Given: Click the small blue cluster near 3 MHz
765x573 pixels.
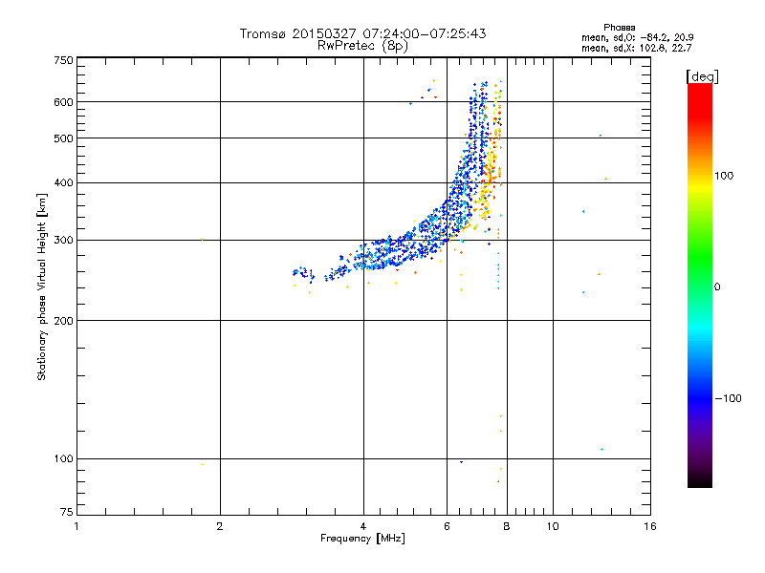Looking at the screenshot, I should pos(303,273).
